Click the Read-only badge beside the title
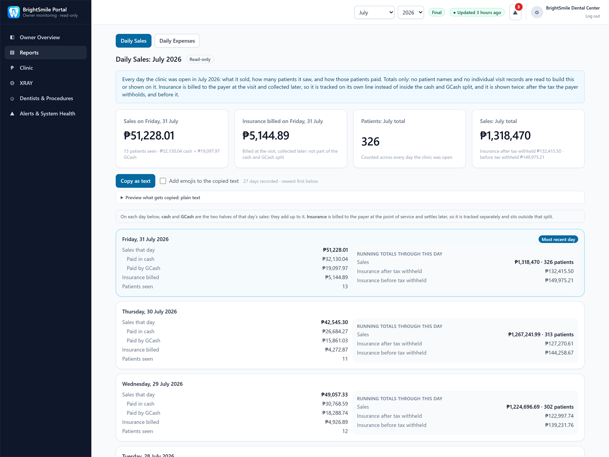 (200, 59)
